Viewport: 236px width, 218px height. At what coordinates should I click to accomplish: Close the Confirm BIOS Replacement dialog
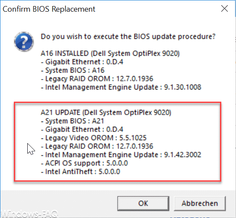tap(224, 9)
